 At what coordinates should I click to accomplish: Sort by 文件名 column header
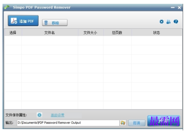tap(50, 32)
